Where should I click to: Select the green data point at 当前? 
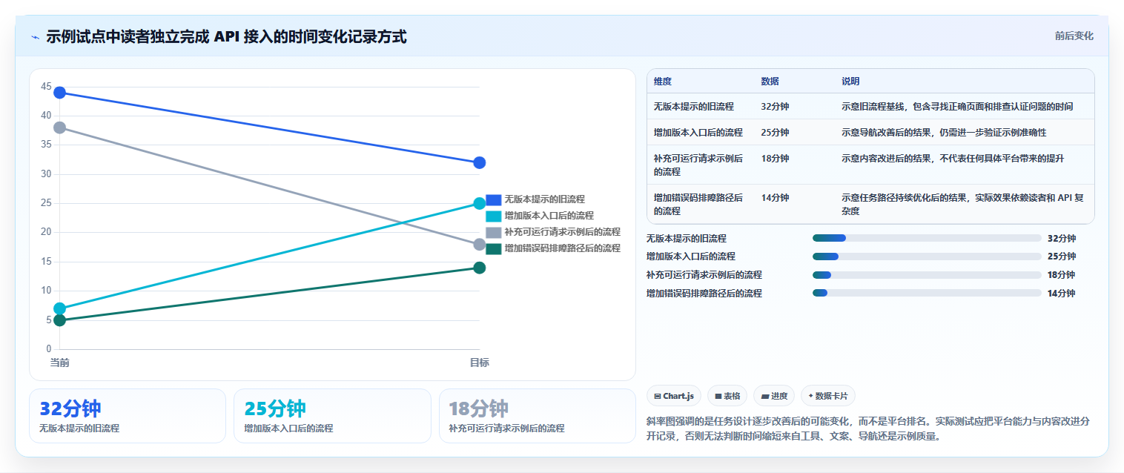(x=60, y=320)
